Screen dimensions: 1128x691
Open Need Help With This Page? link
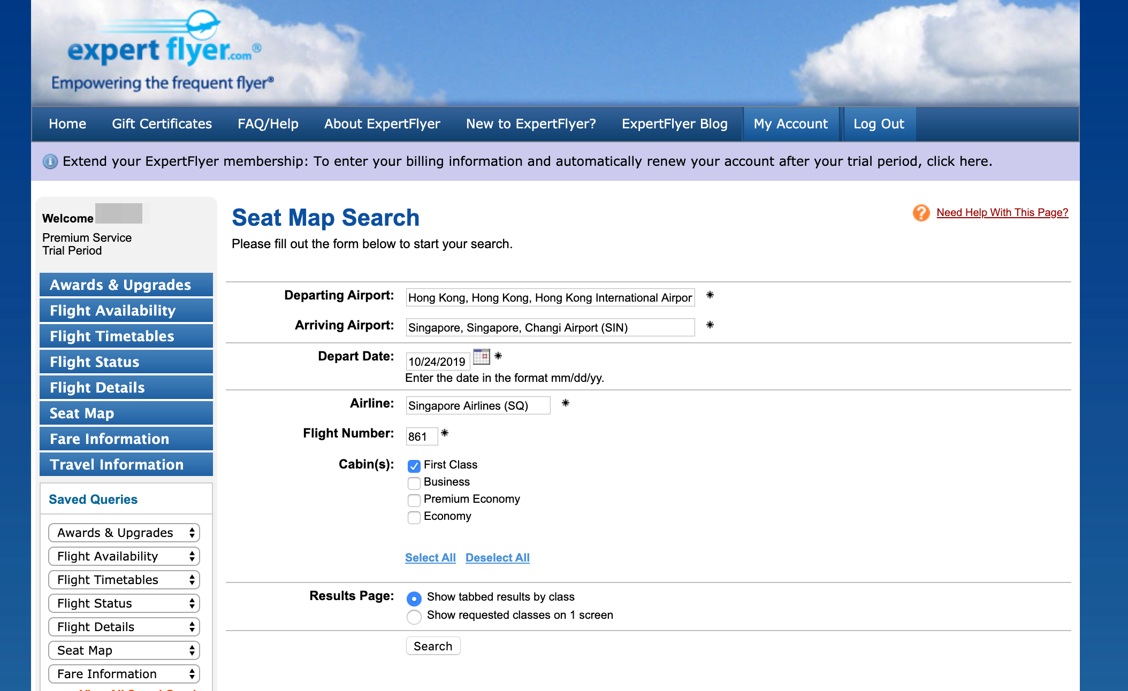coord(1002,212)
